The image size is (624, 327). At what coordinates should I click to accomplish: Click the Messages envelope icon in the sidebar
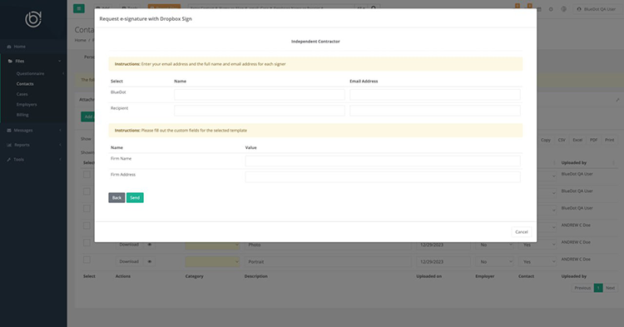coord(9,130)
